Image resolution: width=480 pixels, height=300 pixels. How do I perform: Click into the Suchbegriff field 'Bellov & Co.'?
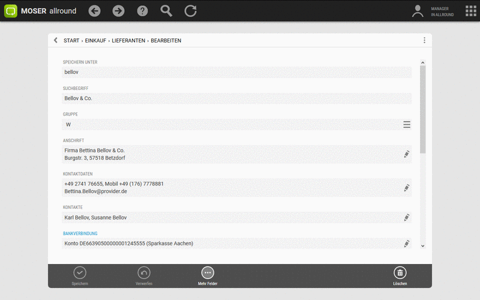[x=236, y=98]
